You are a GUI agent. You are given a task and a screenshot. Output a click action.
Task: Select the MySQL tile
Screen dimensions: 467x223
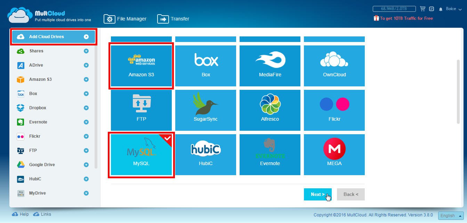(141, 154)
